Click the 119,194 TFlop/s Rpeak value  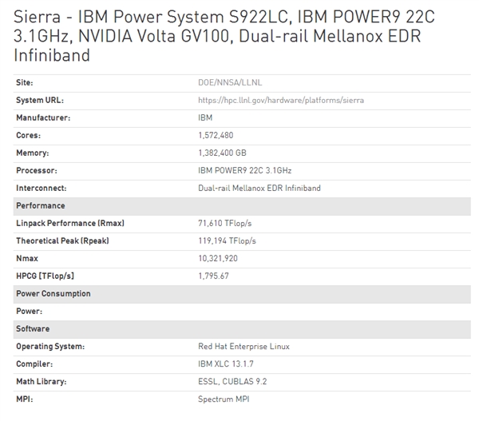coord(228,240)
